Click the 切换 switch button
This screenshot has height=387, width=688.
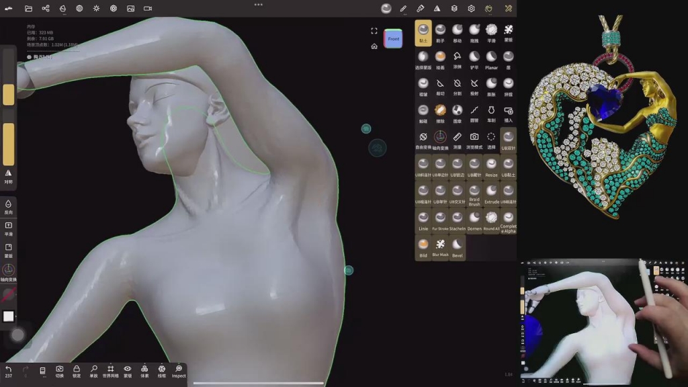(59, 371)
